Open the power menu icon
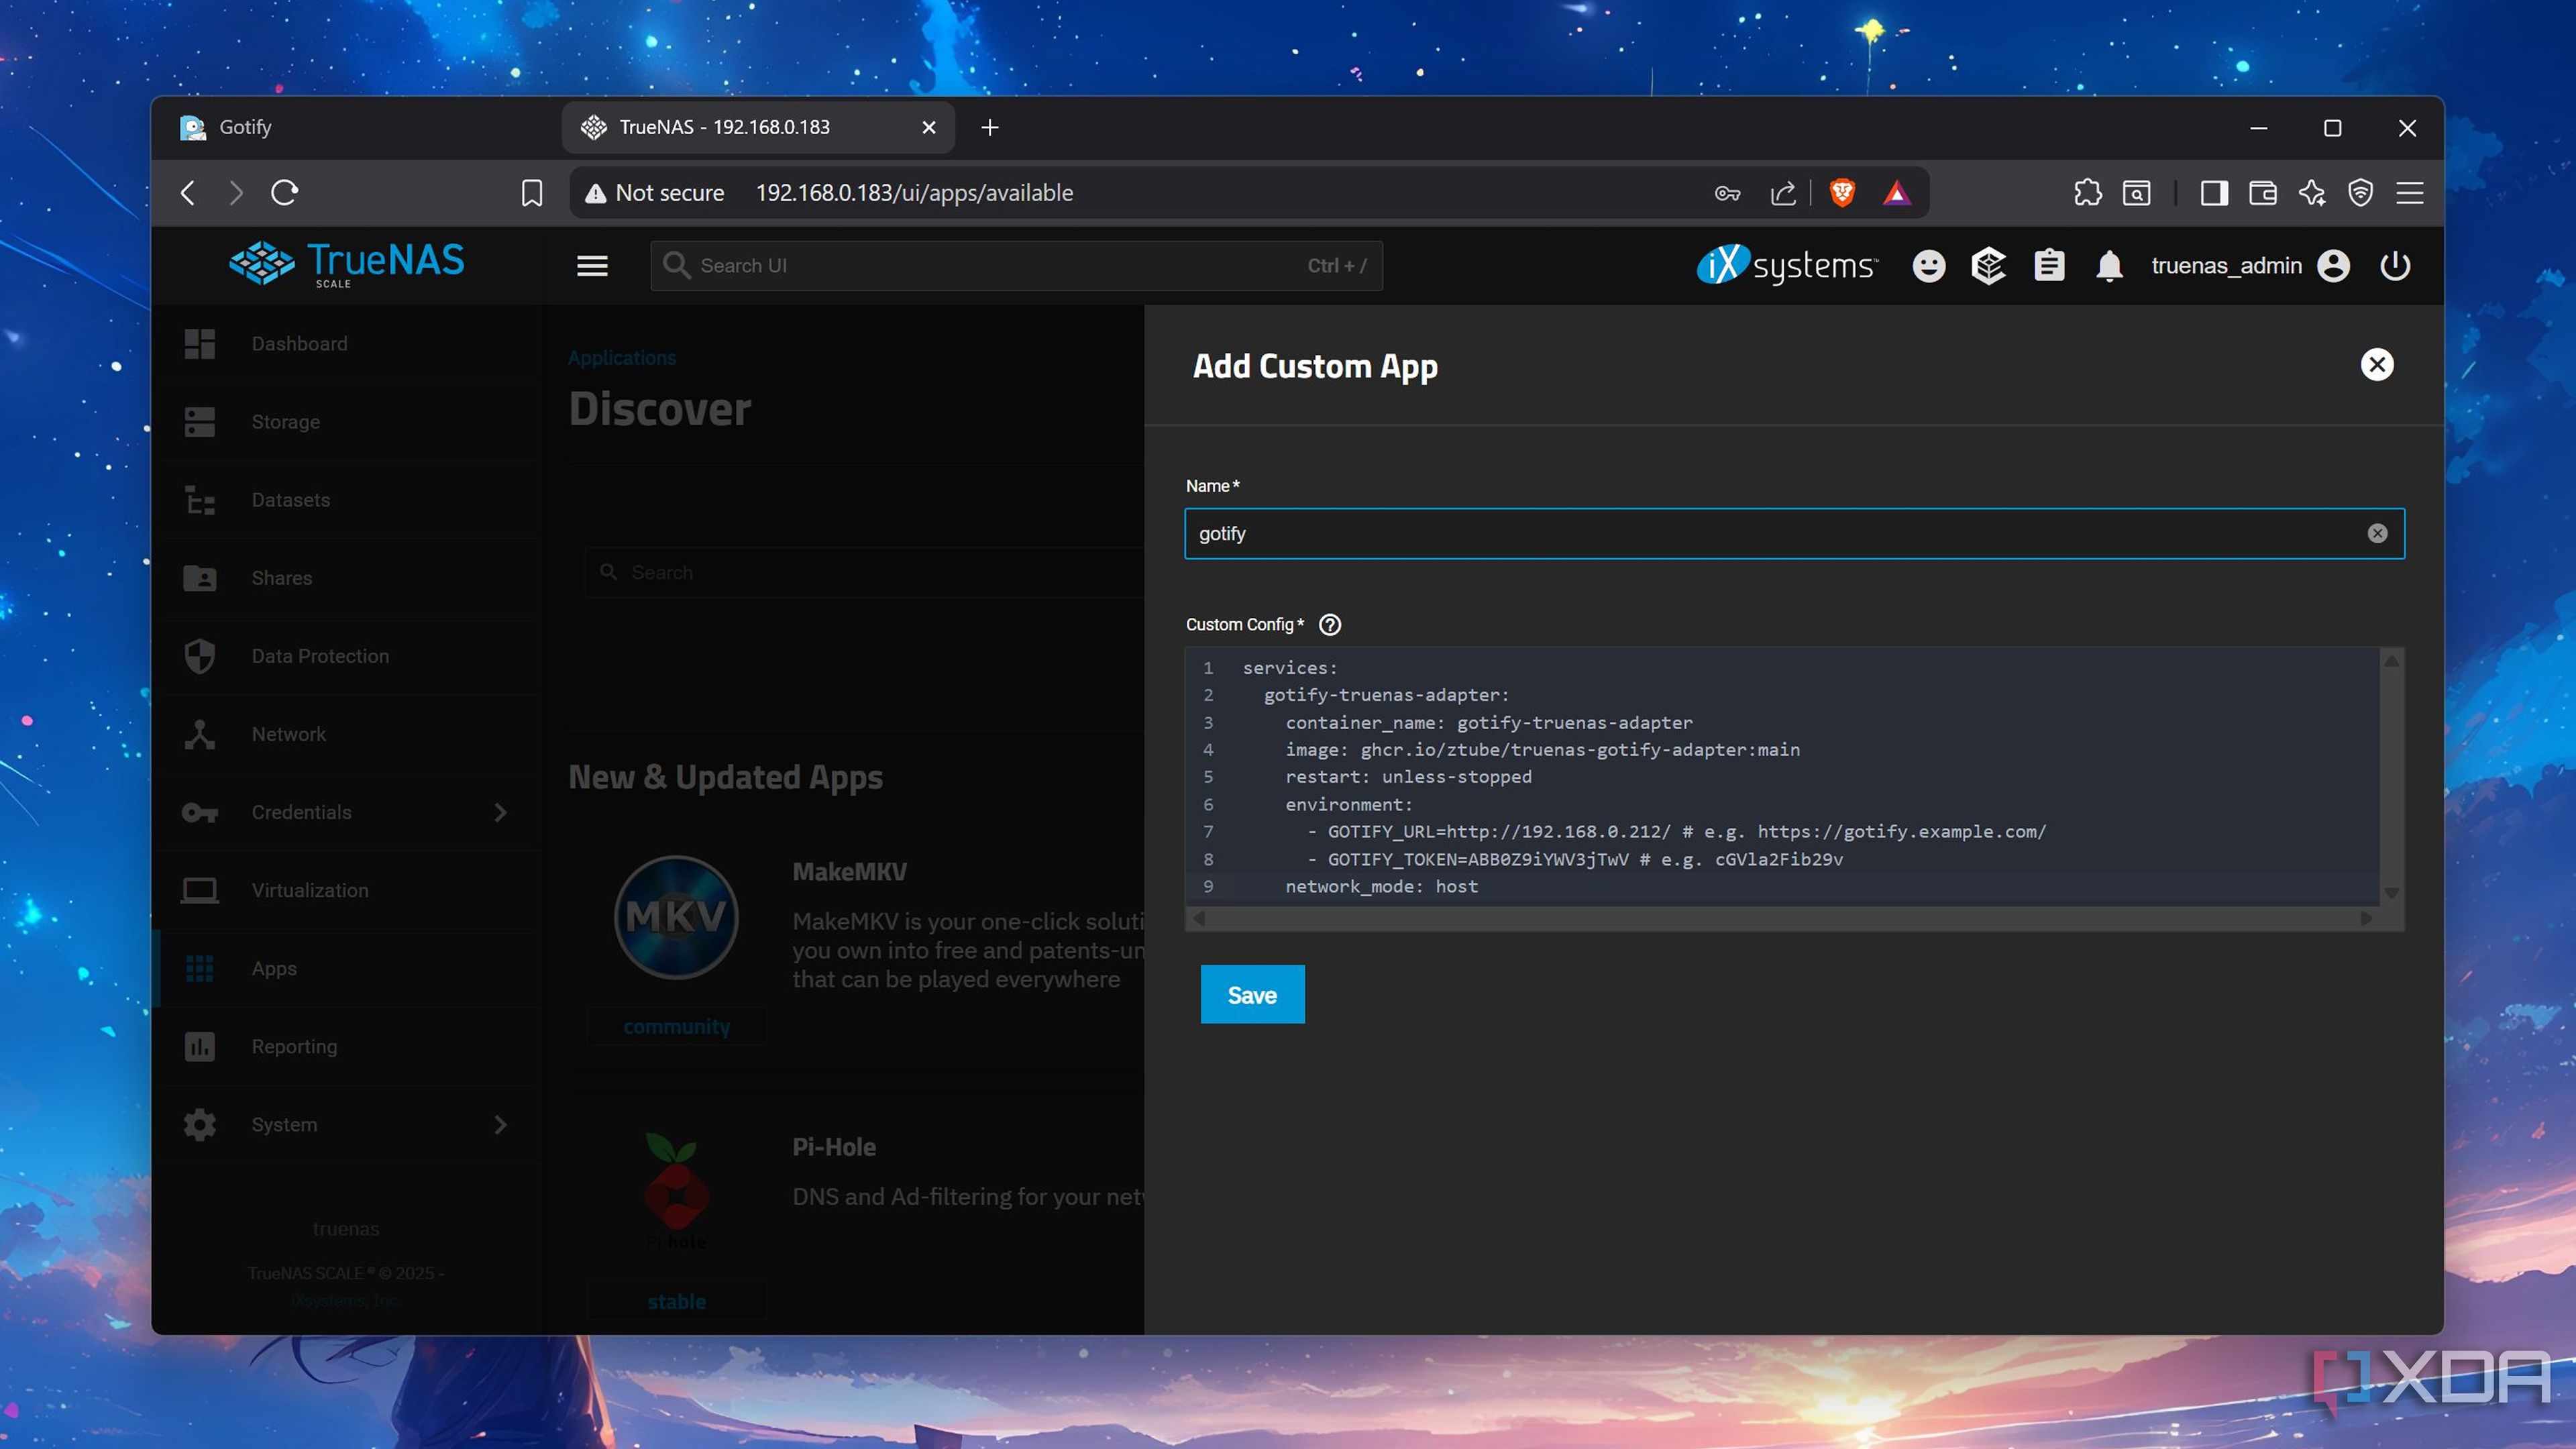 coord(2395,266)
